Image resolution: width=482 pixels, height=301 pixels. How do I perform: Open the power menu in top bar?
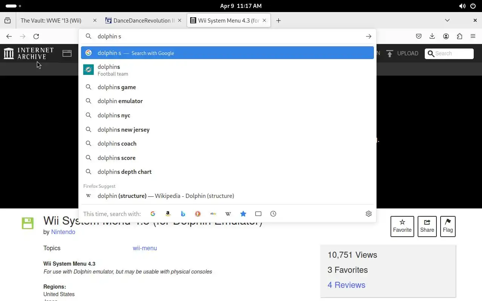pyautogui.click(x=473, y=6)
